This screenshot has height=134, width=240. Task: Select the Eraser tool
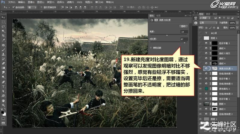click(x=3, y=63)
